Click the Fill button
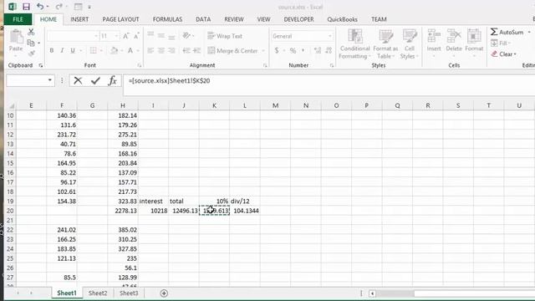 [500, 43]
